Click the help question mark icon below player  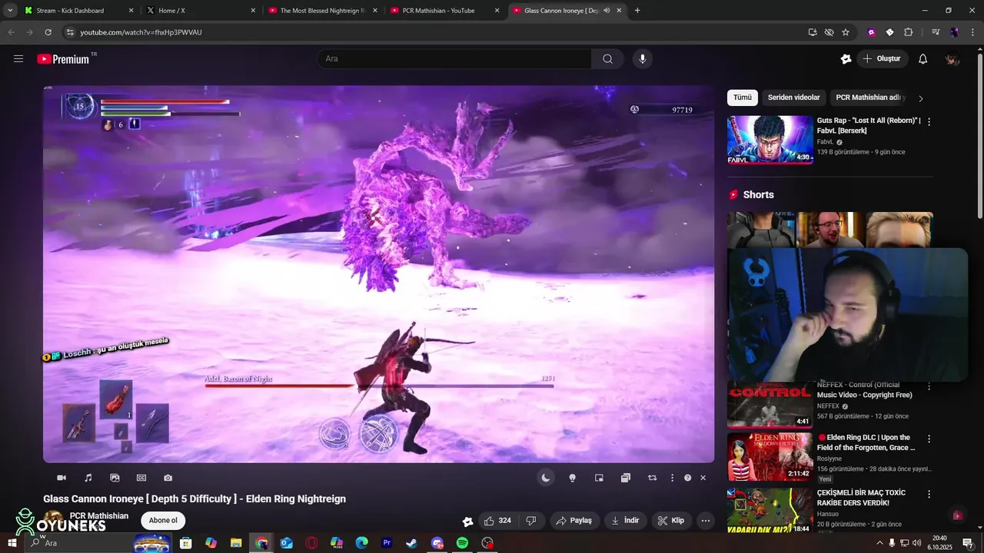click(687, 478)
